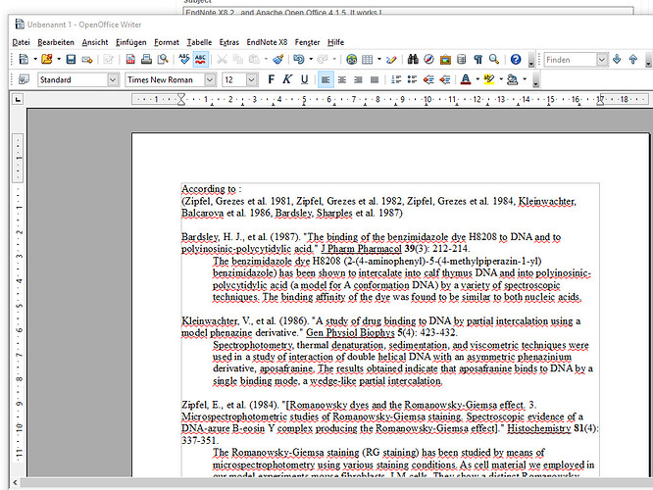The height and width of the screenshot is (490, 653).
Task: Click the ruler tab stop type selector
Action: click(17, 99)
